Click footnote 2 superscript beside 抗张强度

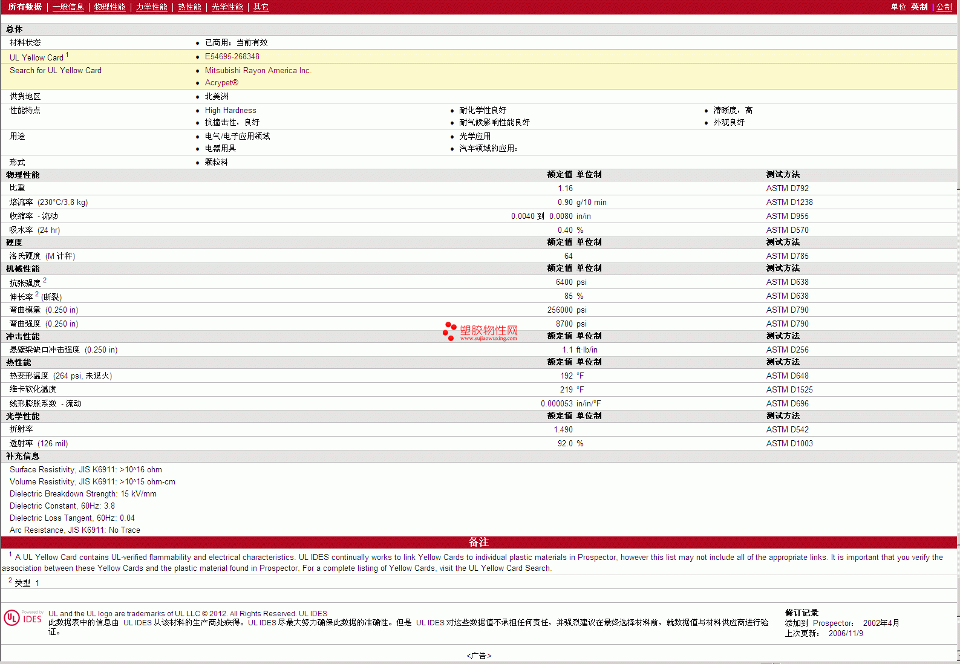click(45, 281)
